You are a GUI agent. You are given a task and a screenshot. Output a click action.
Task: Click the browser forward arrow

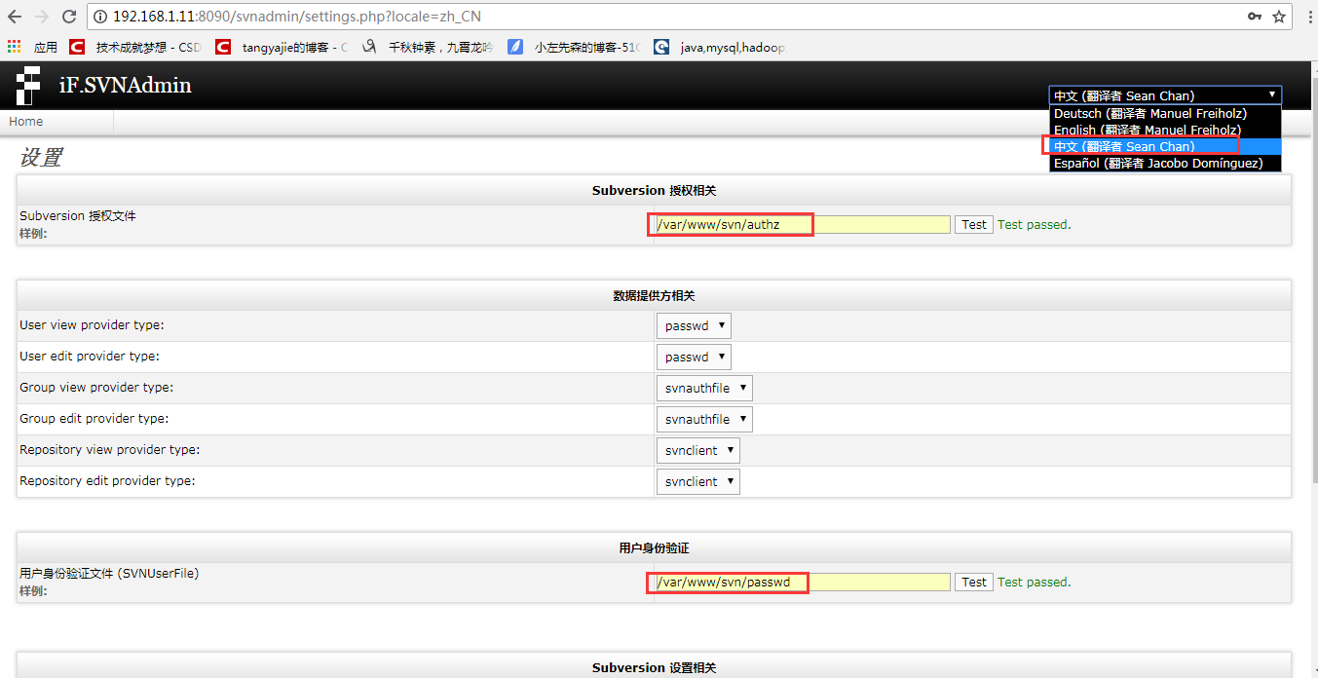tap(42, 17)
